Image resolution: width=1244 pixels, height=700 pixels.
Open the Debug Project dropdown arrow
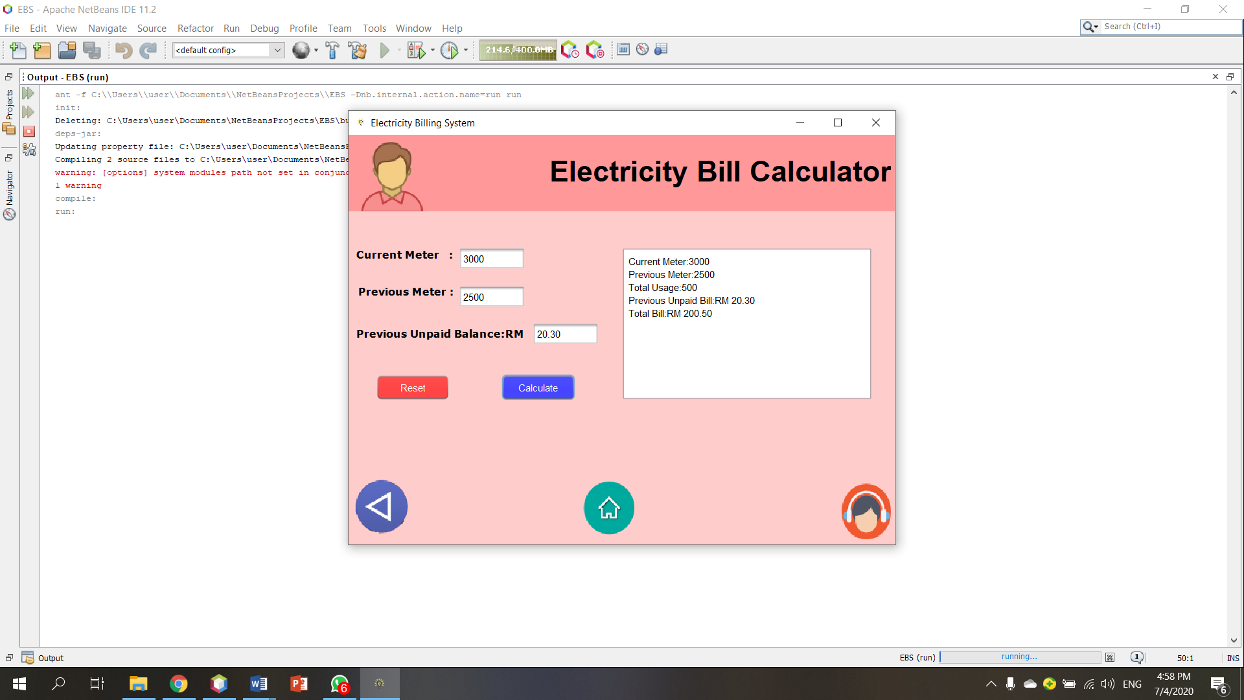click(x=433, y=50)
